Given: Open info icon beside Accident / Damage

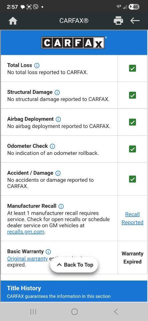Looking at the screenshot, I should click(x=58, y=173).
